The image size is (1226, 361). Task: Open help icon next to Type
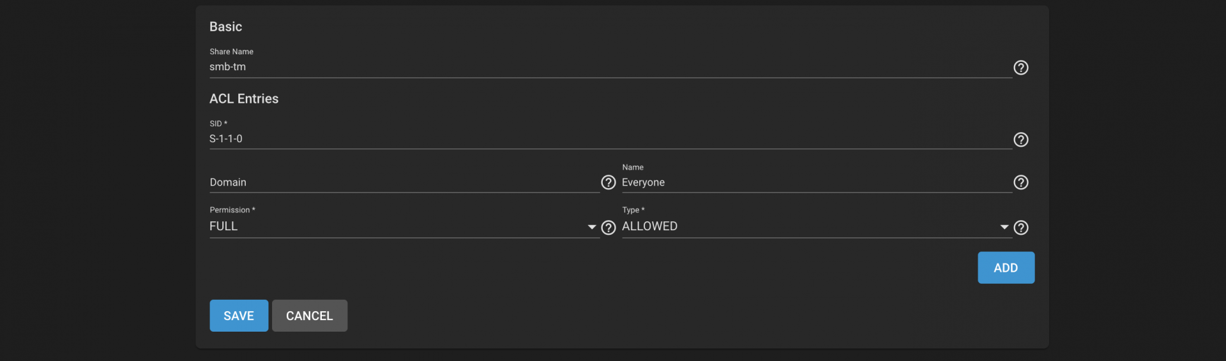tap(1020, 228)
